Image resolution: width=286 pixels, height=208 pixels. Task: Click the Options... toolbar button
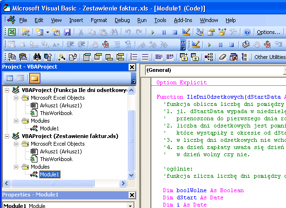point(269,32)
